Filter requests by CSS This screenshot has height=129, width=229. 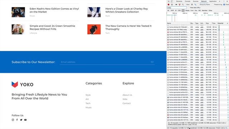179,10
